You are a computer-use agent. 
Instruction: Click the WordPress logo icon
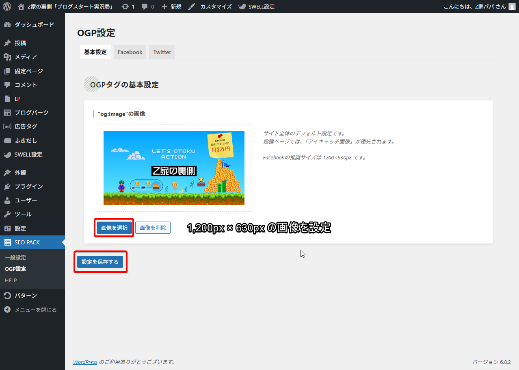(x=7, y=7)
